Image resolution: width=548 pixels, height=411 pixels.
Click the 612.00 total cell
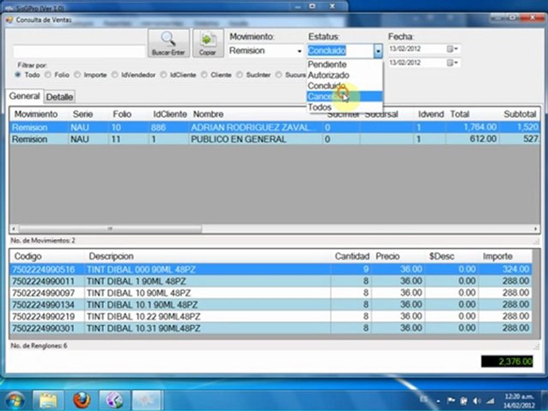[x=473, y=139]
